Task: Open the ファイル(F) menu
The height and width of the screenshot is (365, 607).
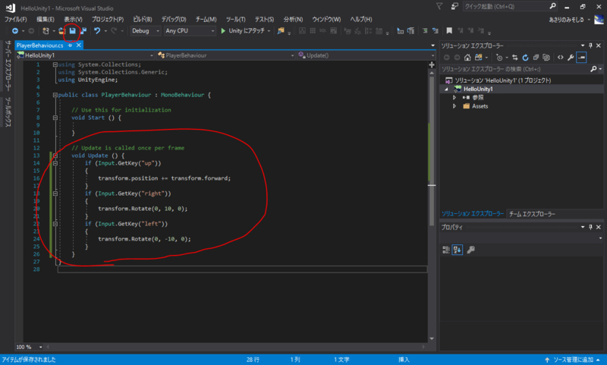Action: (15, 19)
